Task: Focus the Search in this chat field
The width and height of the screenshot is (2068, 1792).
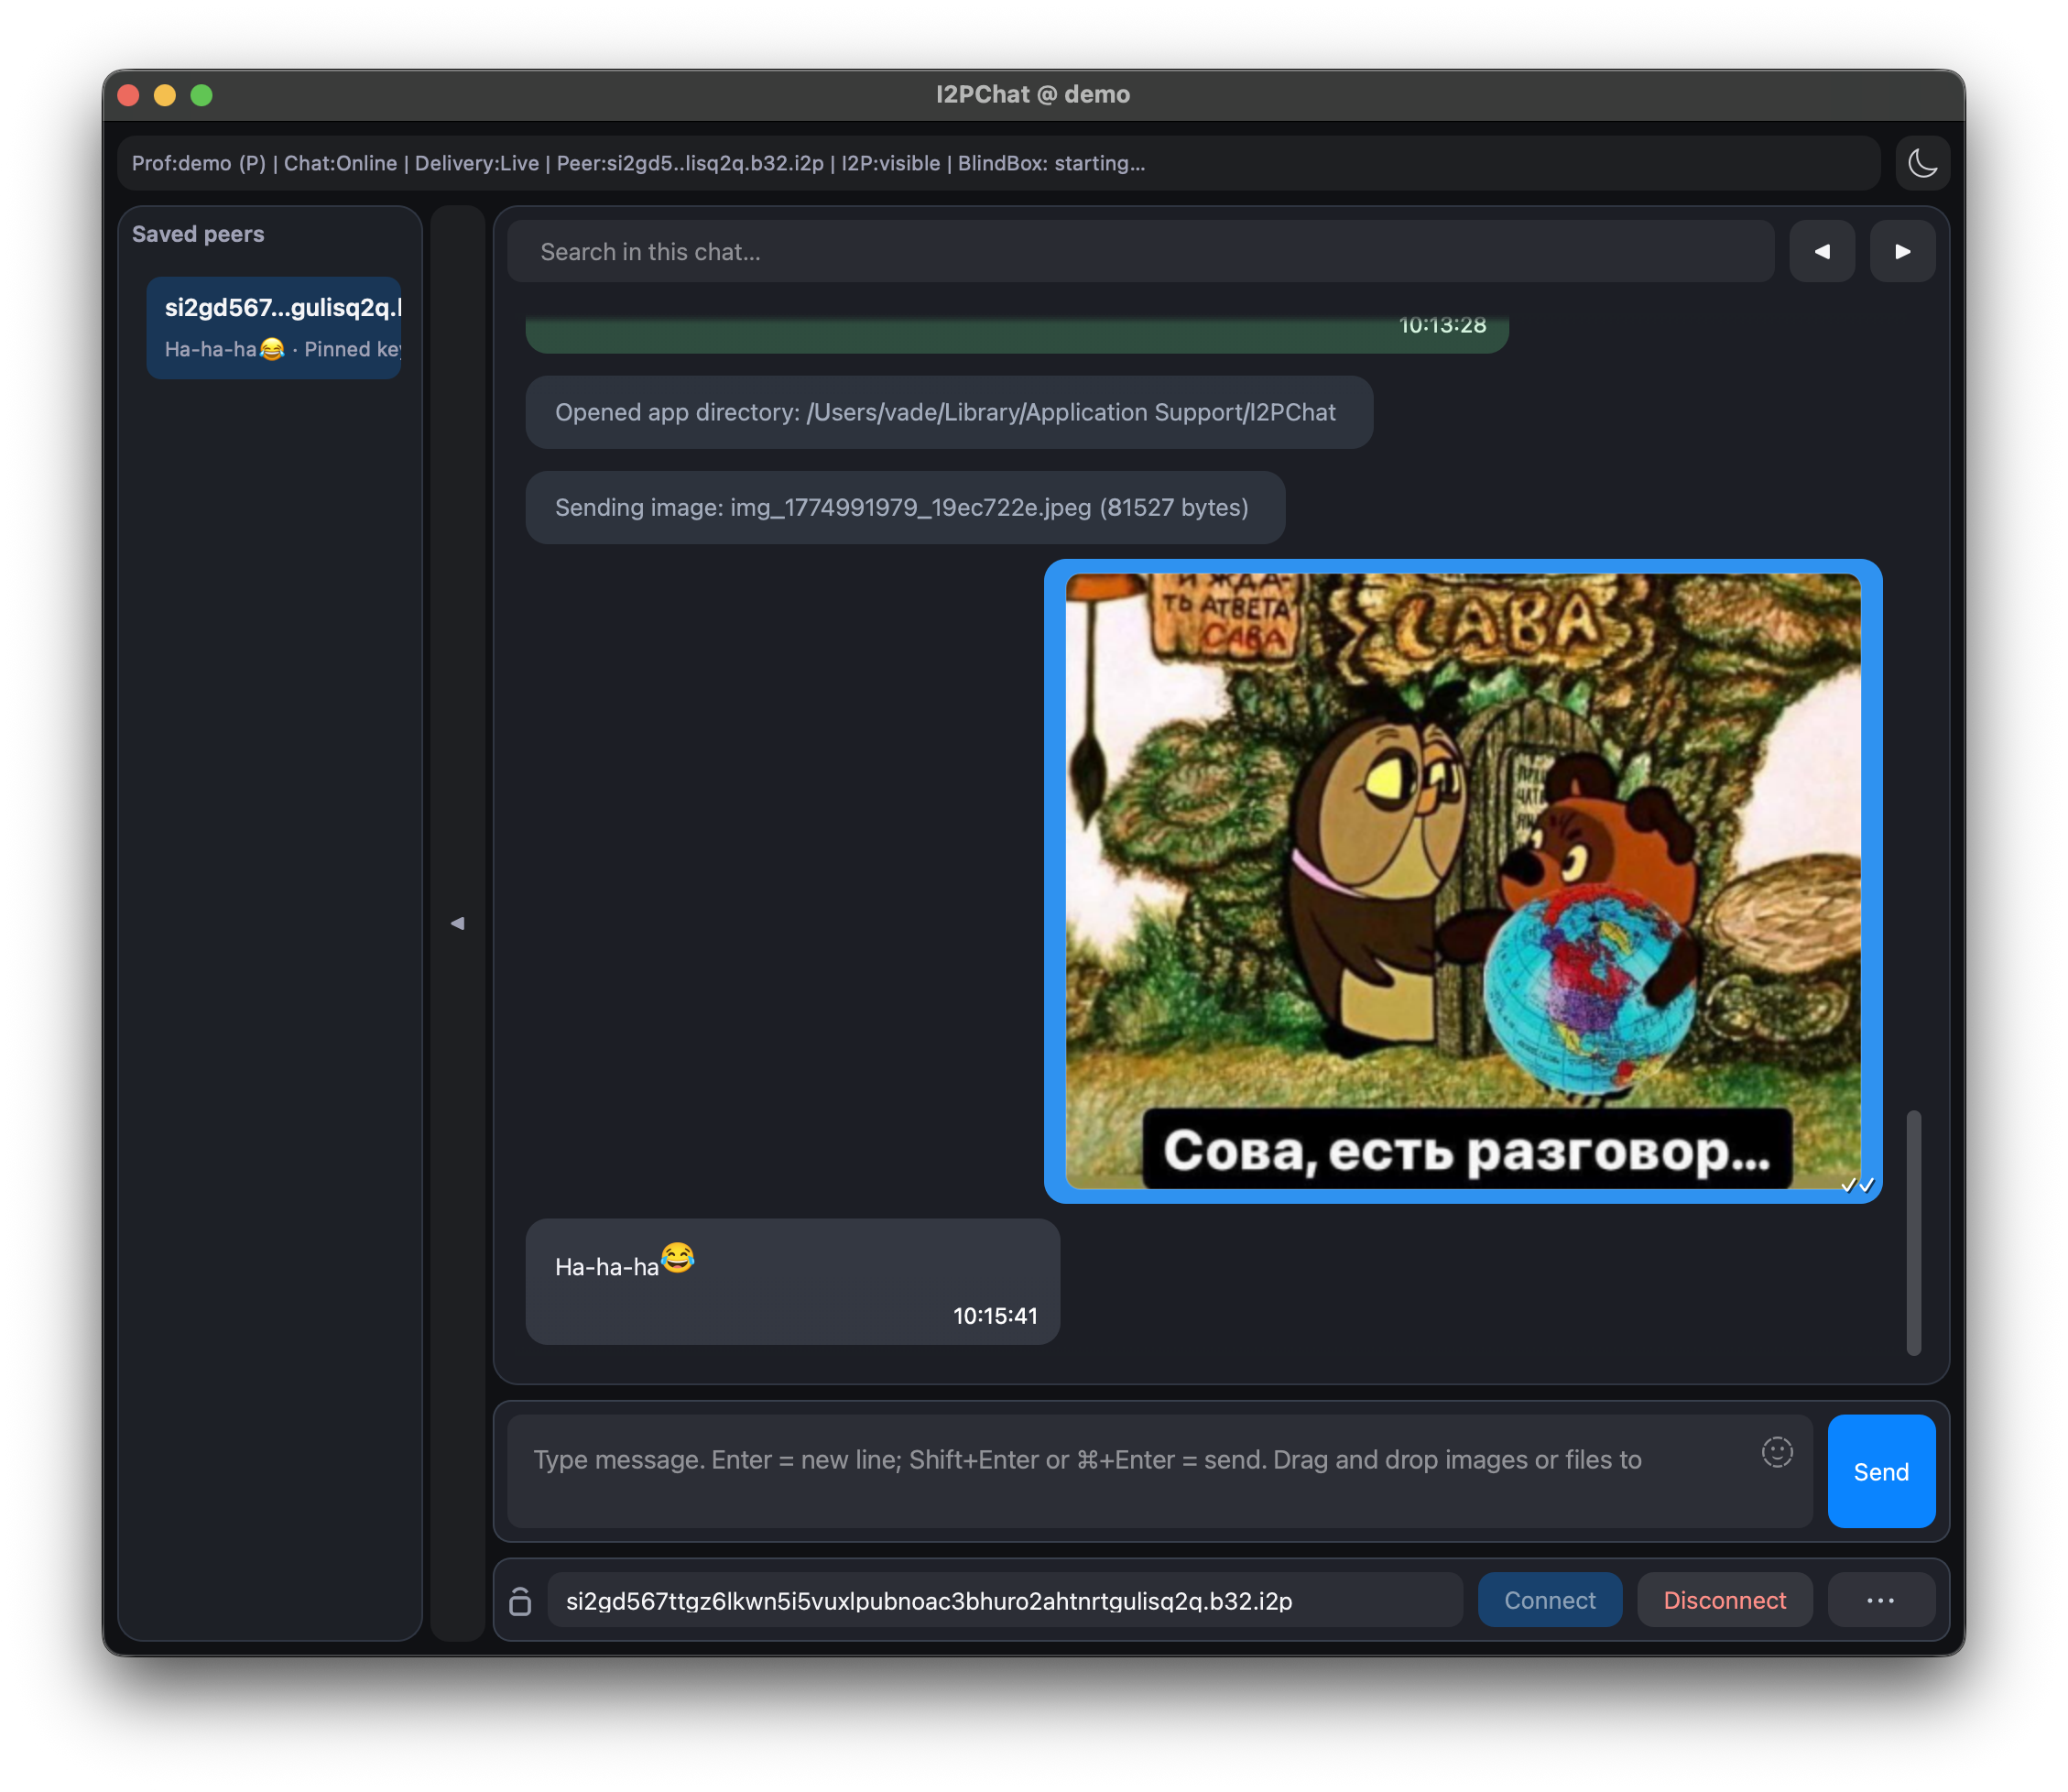Action: tap(1140, 251)
